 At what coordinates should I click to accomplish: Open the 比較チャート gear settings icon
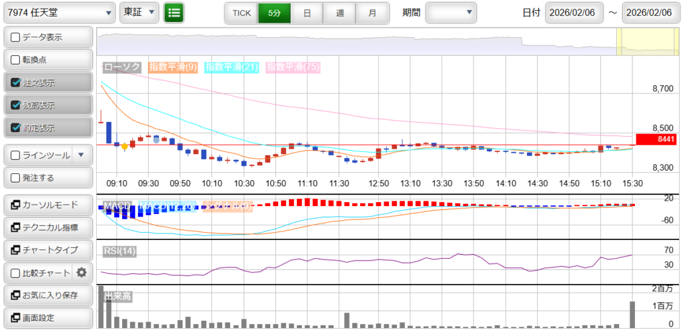82,272
